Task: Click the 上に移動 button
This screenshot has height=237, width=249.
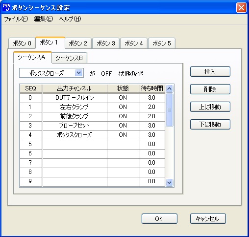Action: tap(210, 107)
